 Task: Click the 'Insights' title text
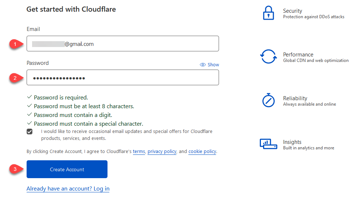pos(292,142)
